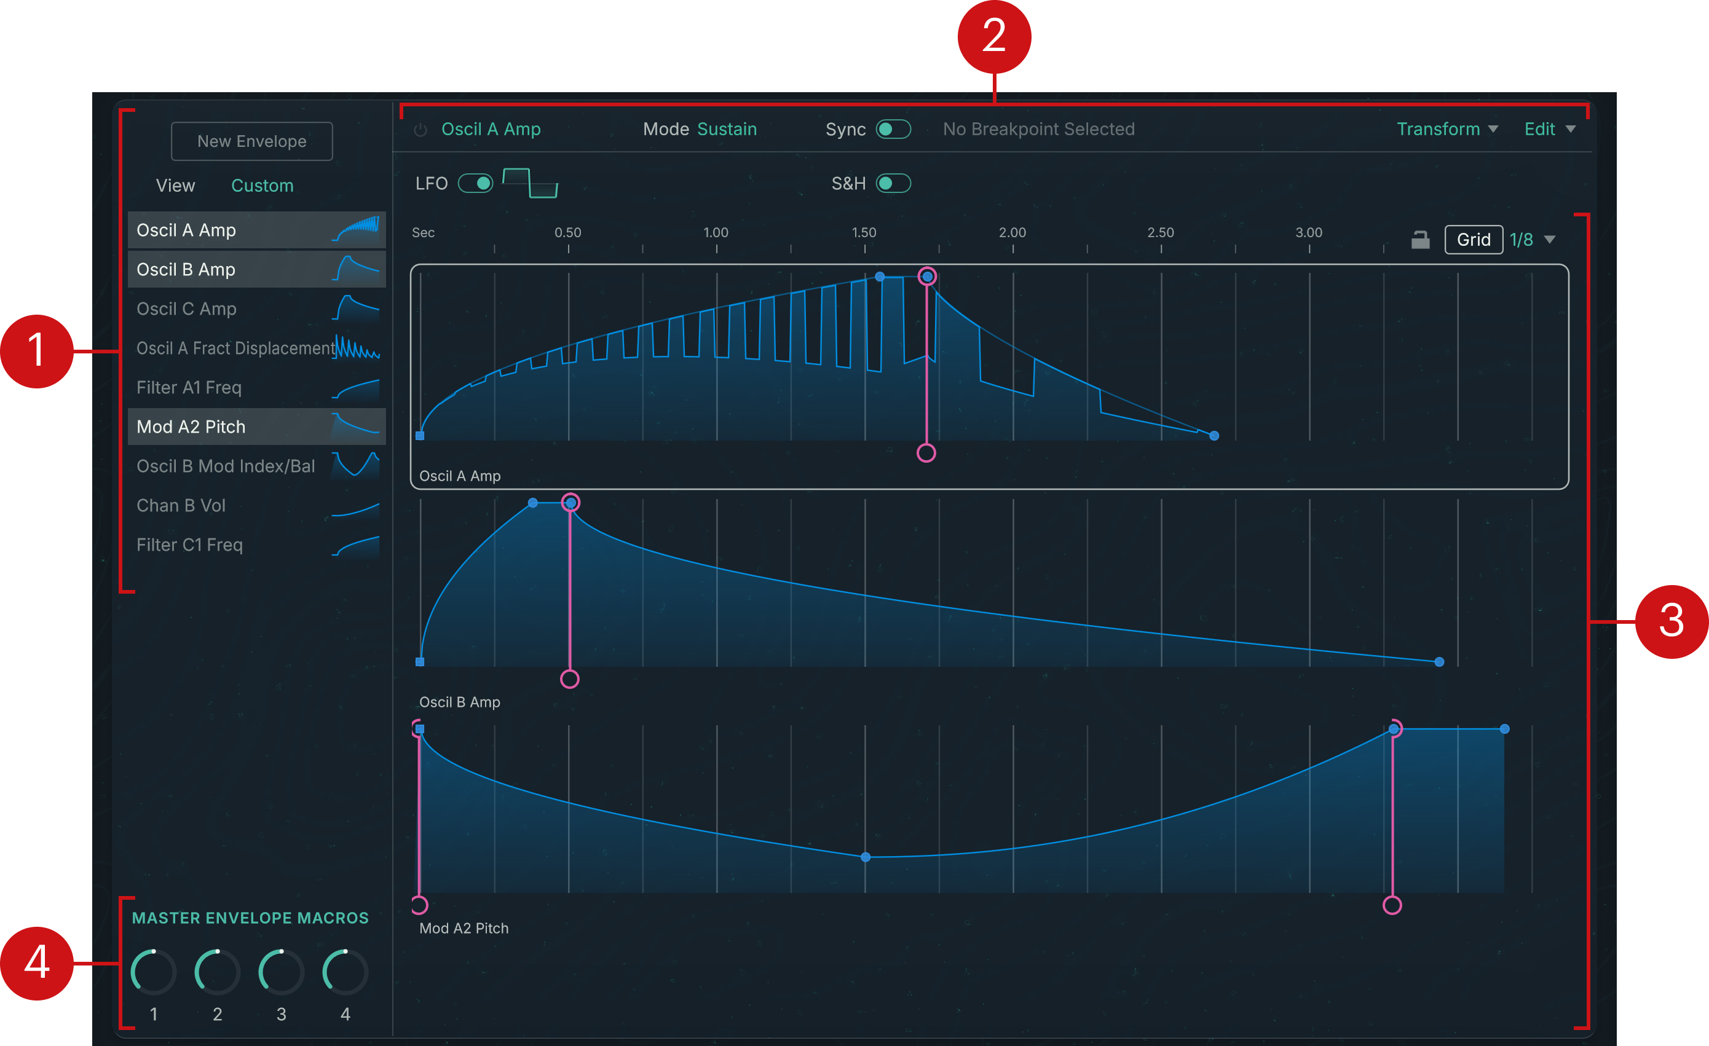Click Oscil B Mod Index/Bal curve thumbnail

[x=355, y=465]
